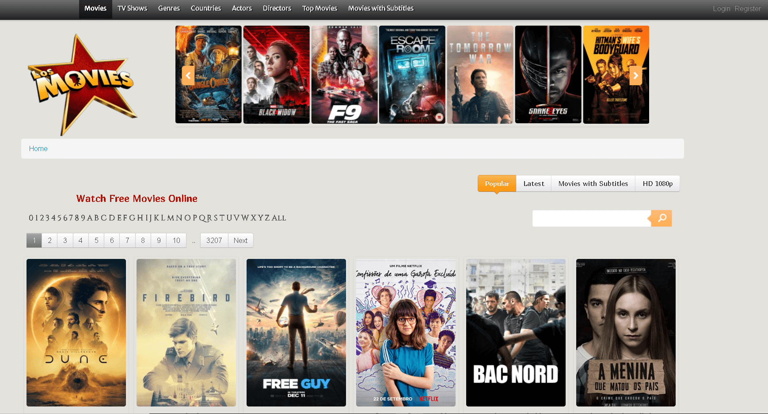This screenshot has height=414, width=768.
Task: Open the TV Shows menu
Action: click(x=132, y=8)
